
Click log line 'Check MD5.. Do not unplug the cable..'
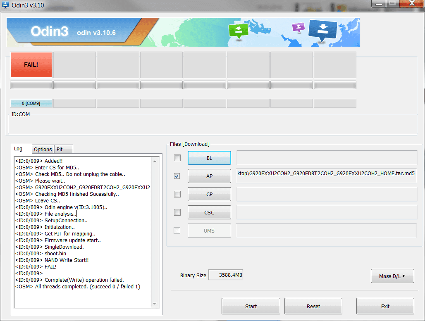pyautogui.click(x=70, y=174)
